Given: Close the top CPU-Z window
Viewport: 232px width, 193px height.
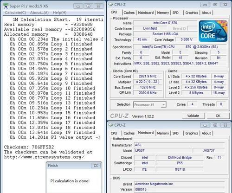Looking at the screenshot, I should coord(226,5).
